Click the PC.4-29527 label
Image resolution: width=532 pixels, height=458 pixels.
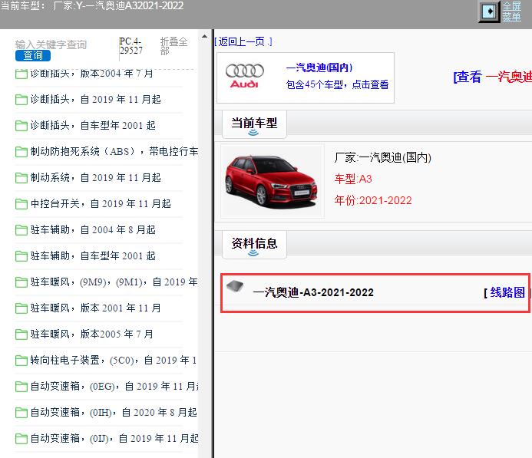point(131,46)
